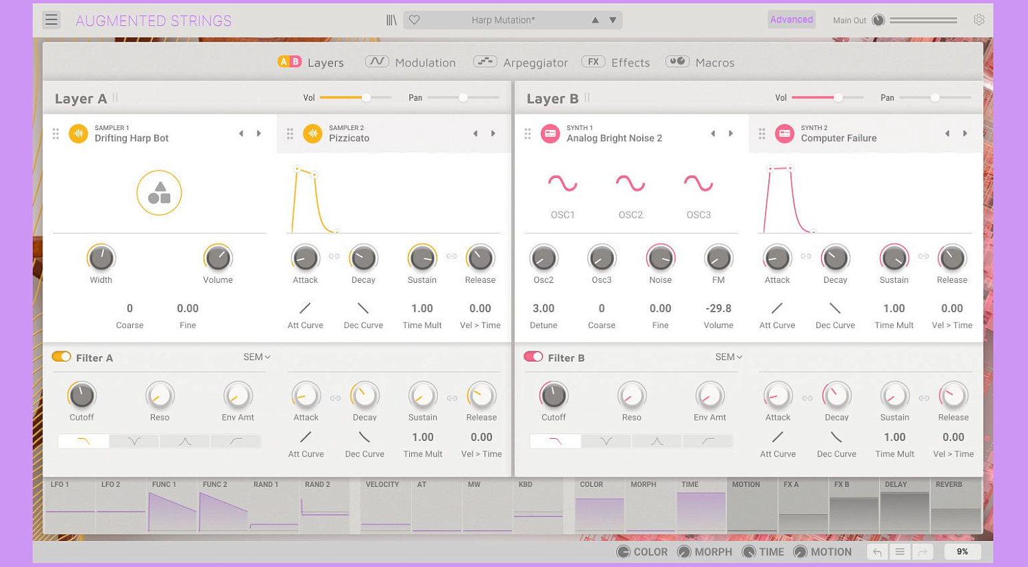Open the hamburger main menu
The height and width of the screenshot is (567, 1028).
click(51, 20)
